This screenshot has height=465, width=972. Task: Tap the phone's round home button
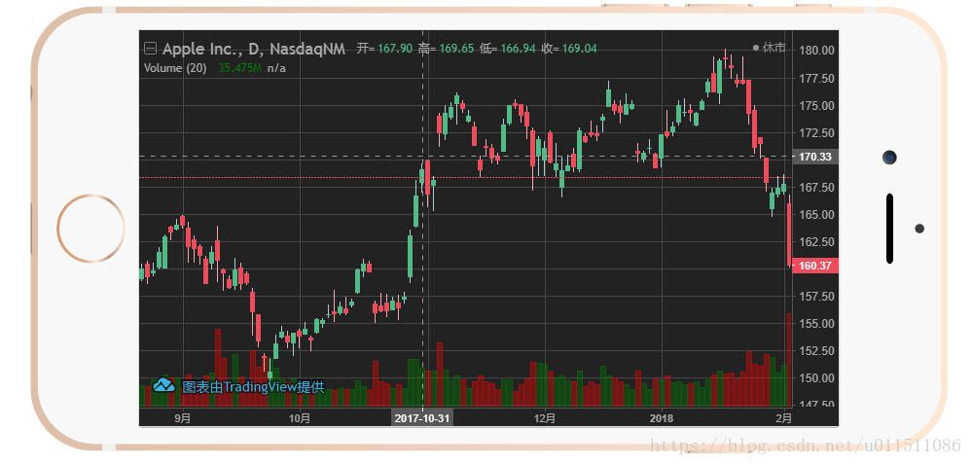pos(91,229)
